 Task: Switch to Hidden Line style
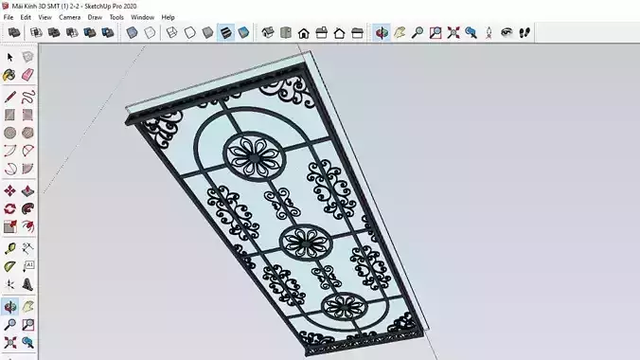coord(189,32)
